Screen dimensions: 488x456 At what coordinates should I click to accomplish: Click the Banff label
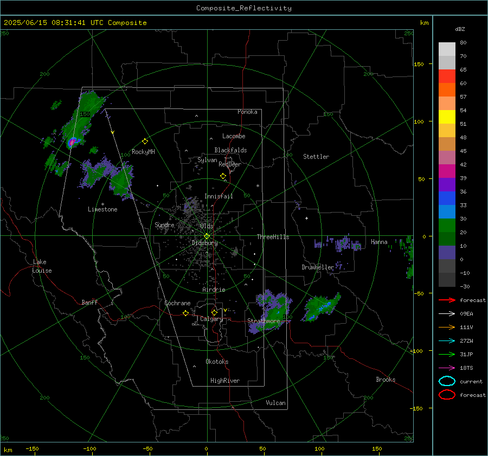tap(89, 303)
